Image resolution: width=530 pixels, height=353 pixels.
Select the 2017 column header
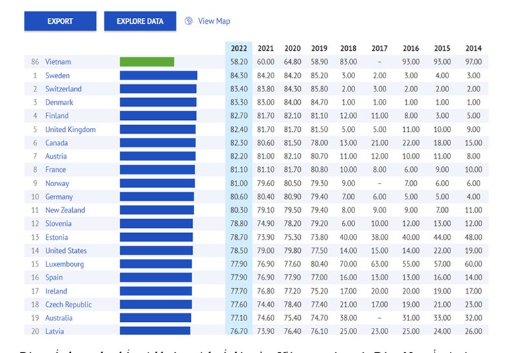pyautogui.click(x=380, y=48)
